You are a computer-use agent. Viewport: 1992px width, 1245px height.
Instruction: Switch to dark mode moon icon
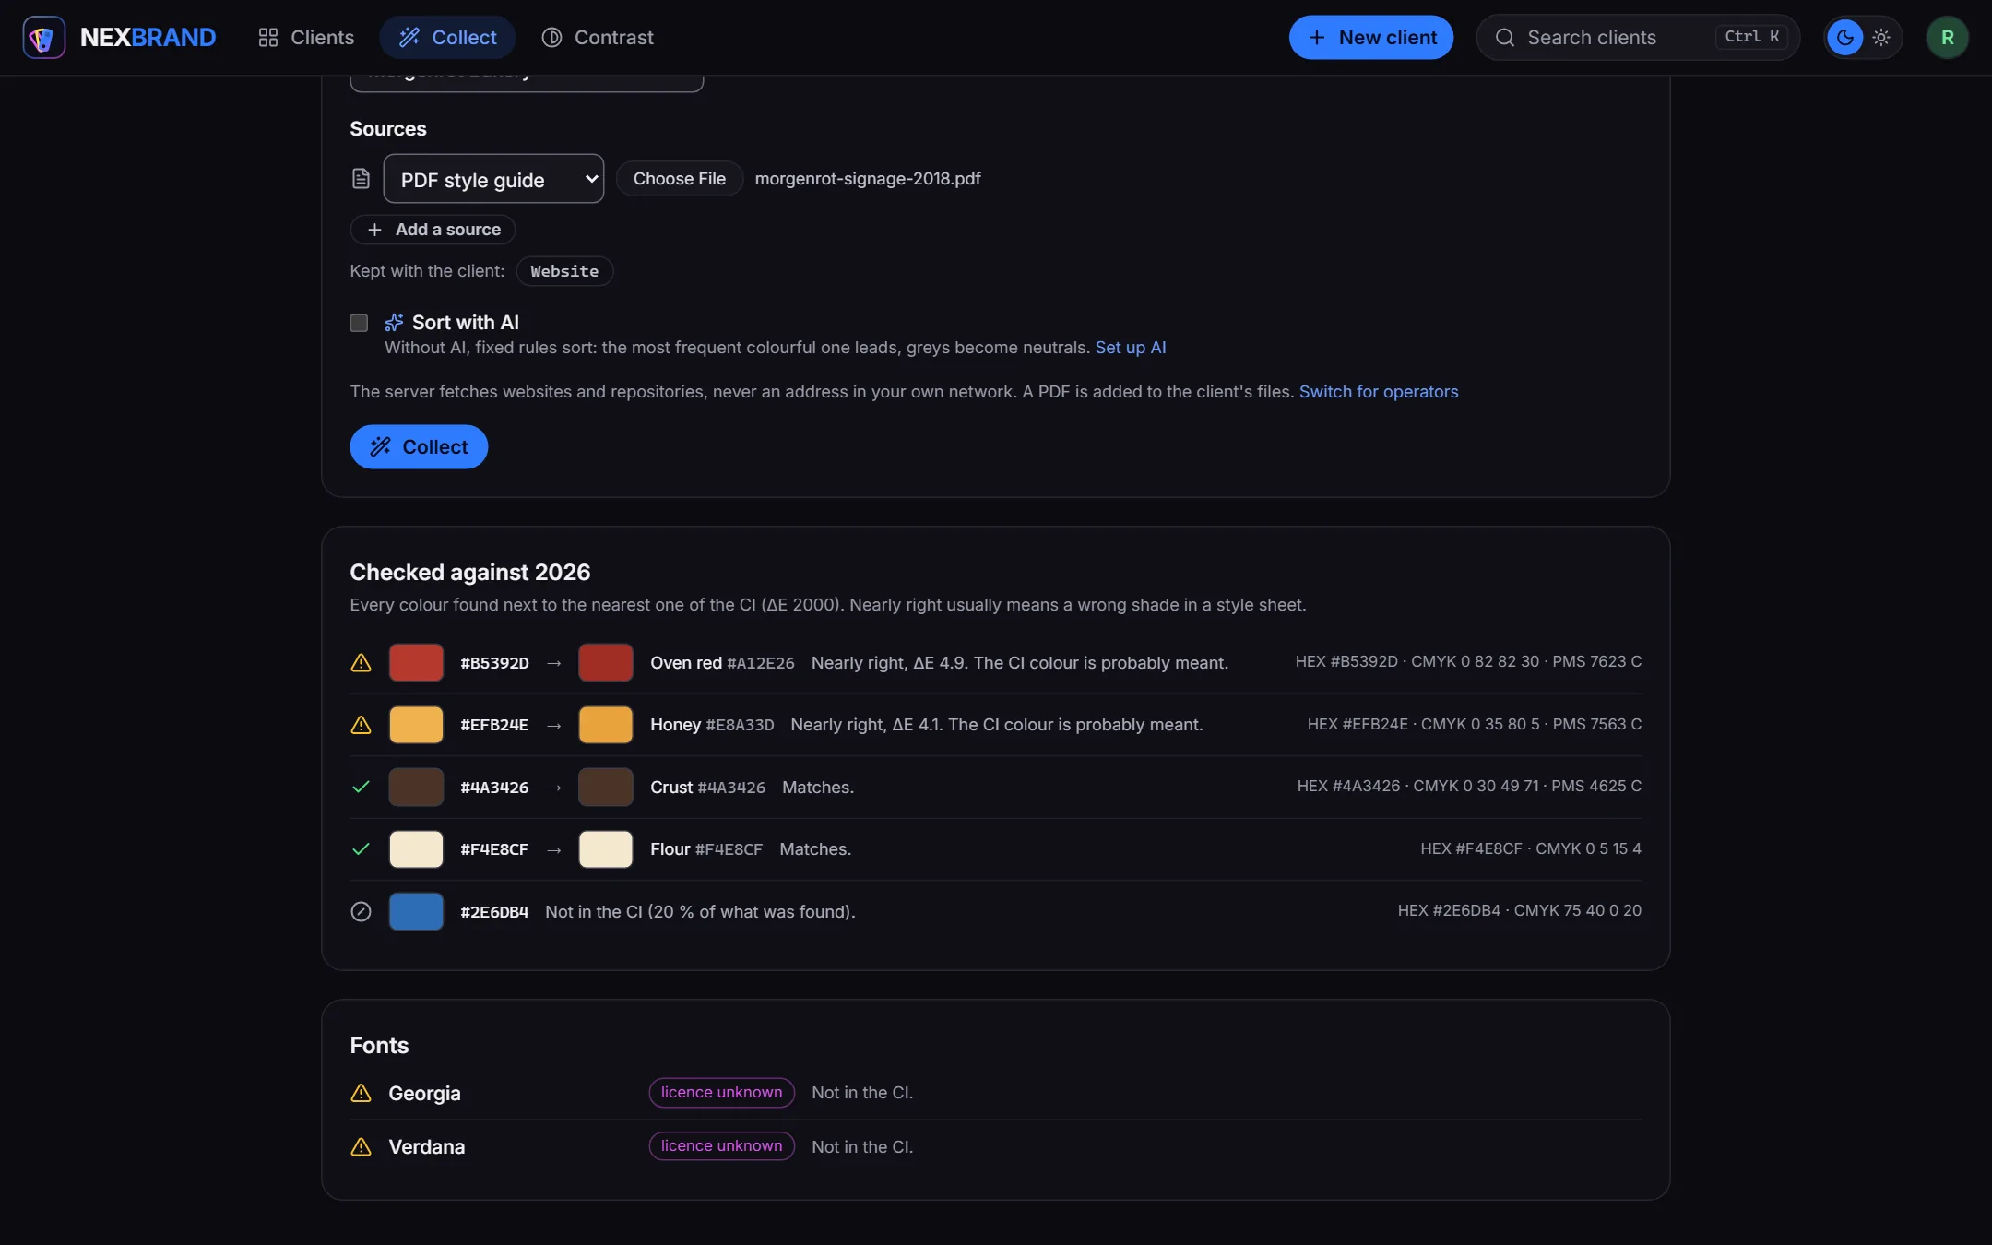click(x=1844, y=37)
